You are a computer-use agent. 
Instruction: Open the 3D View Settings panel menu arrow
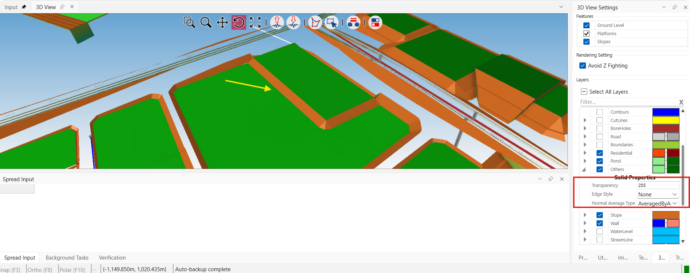(x=664, y=7)
